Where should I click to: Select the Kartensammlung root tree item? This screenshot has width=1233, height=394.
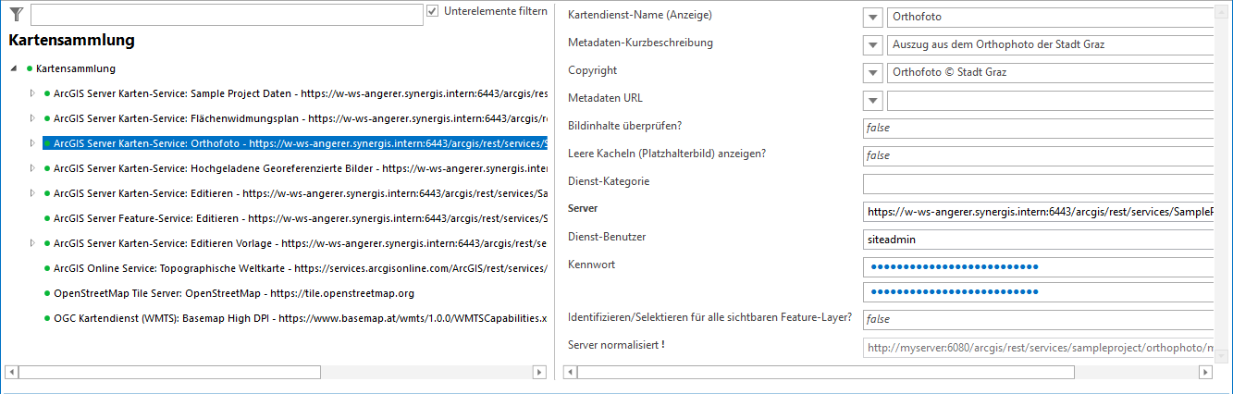coord(76,68)
